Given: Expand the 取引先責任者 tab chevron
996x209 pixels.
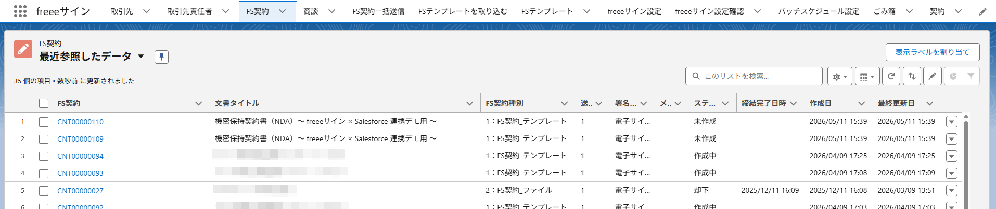Looking at the screenshot, I should tap(225, 11).
